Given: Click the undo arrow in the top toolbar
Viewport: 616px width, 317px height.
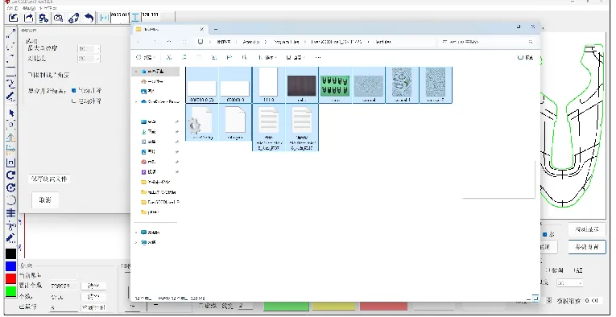Looking at the screenshot, I should point(89,18).
